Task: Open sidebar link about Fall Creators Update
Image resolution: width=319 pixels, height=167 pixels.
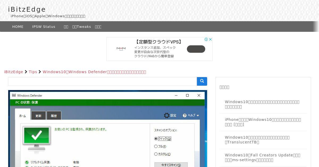Action: click(263, 157)
